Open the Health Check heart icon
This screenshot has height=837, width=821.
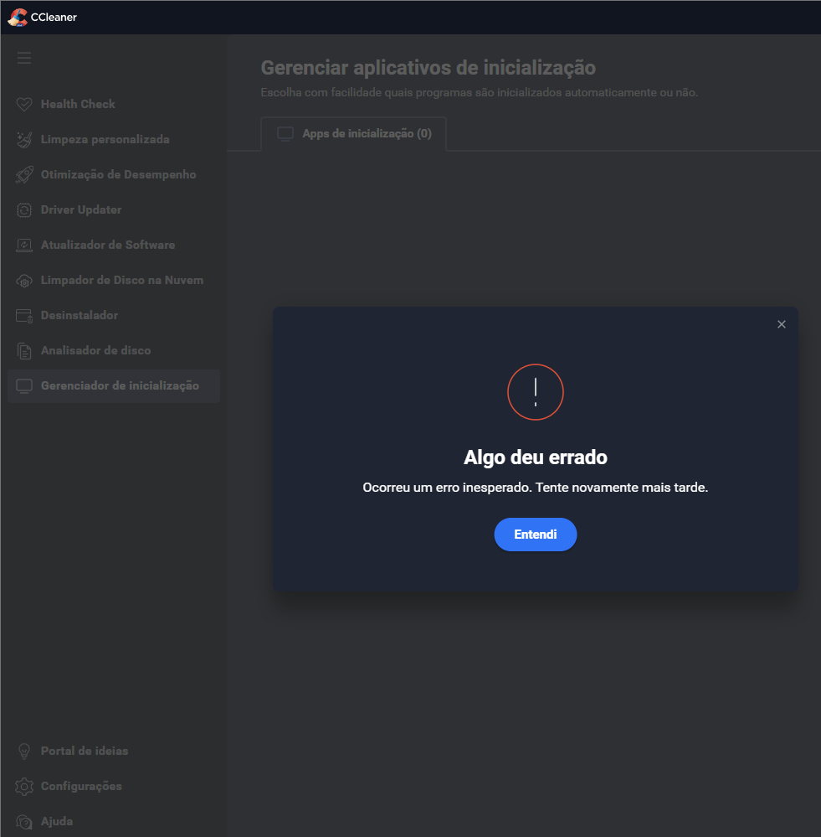[24, 104]
